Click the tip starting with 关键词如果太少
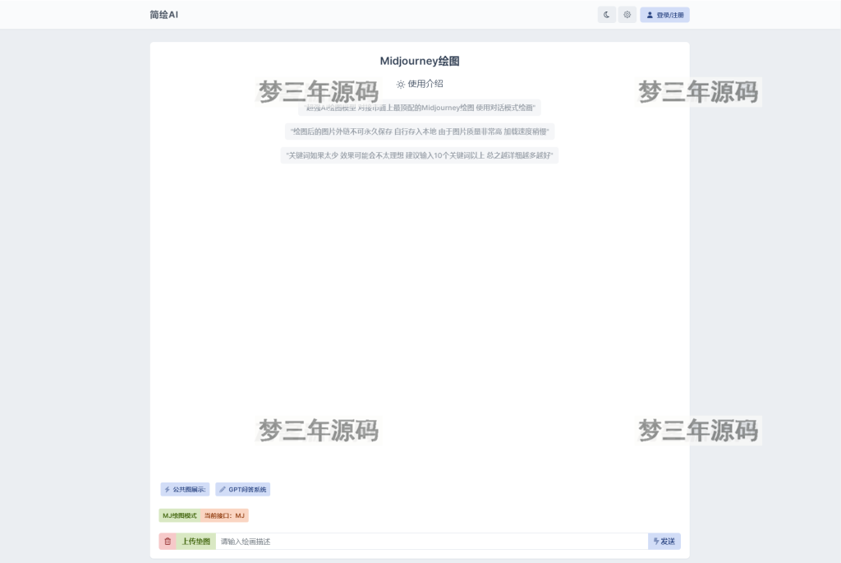The image size is (841, 563). (x=420, y=155)
